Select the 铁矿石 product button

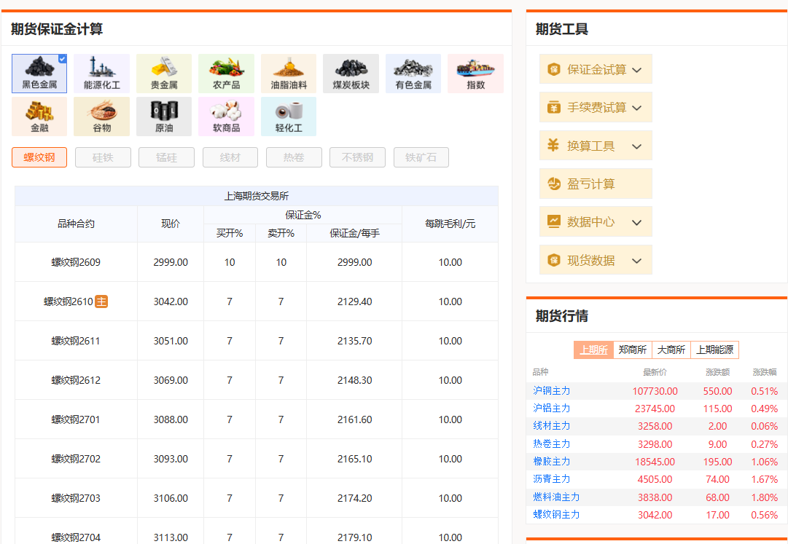[x=421, y=157]
